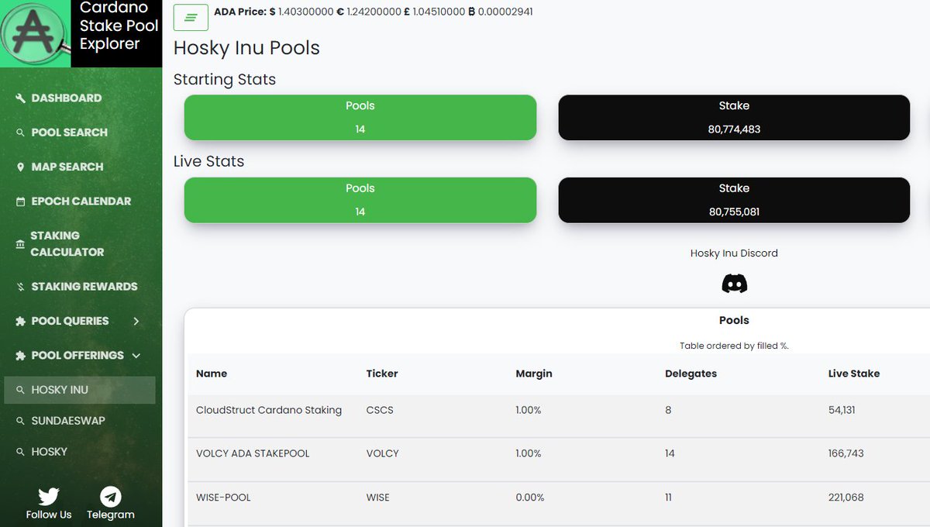
Task: Click the Staking Rewards icon
Action: (x=21, y=287)
